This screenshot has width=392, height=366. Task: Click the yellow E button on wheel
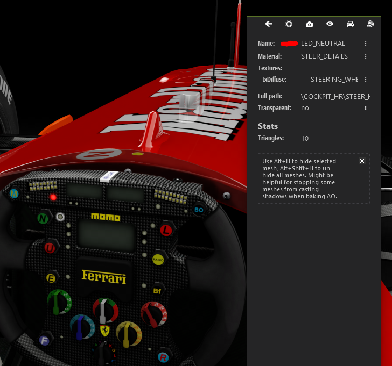(x=51, y=278)
